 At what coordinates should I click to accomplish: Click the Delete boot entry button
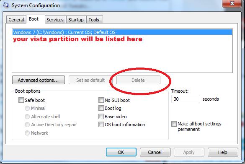138,80
